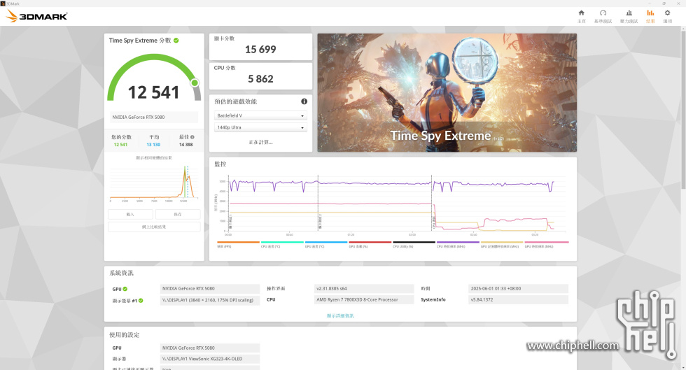Click the green check icon next to 顯示螢幕 #1

(141, 301)
